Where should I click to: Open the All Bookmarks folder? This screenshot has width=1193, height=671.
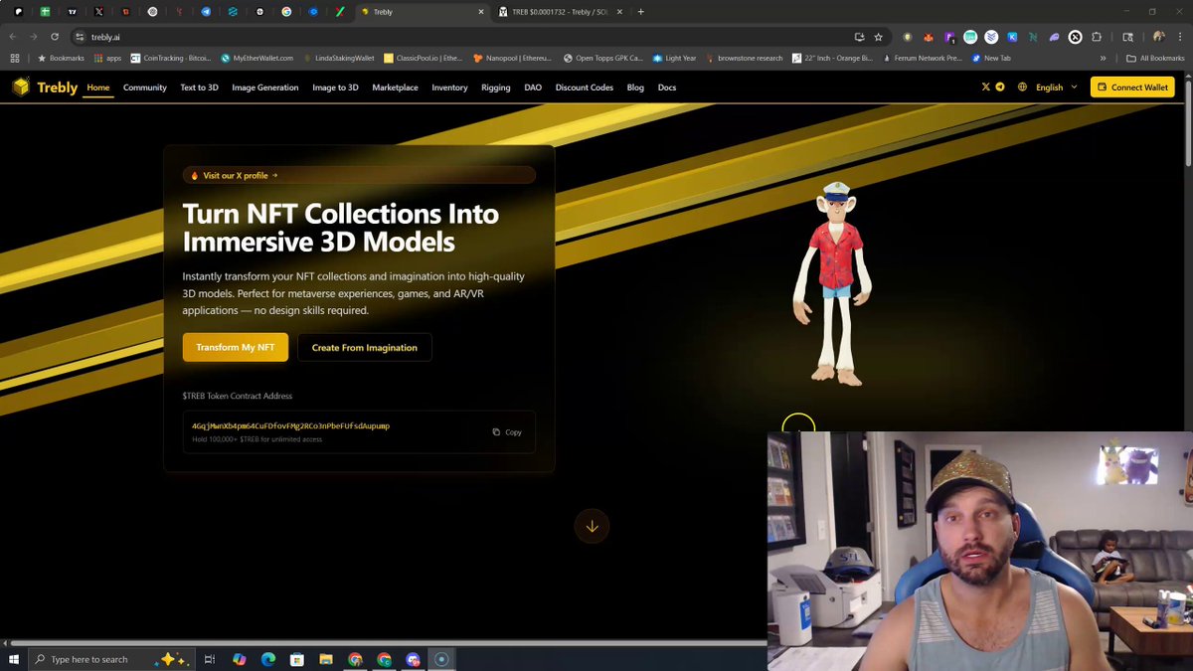[1155, 59]
